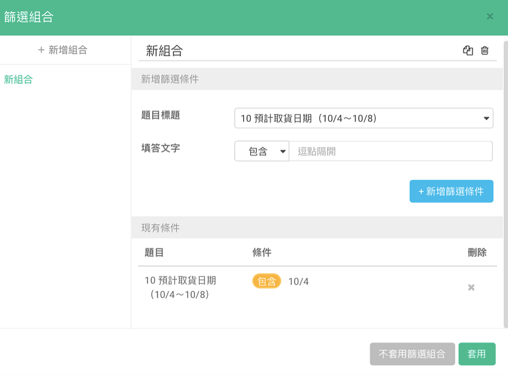This screenshot has height=376, width=508.
Task: Click the 不套用篩選組合 button
Action: 412,354
